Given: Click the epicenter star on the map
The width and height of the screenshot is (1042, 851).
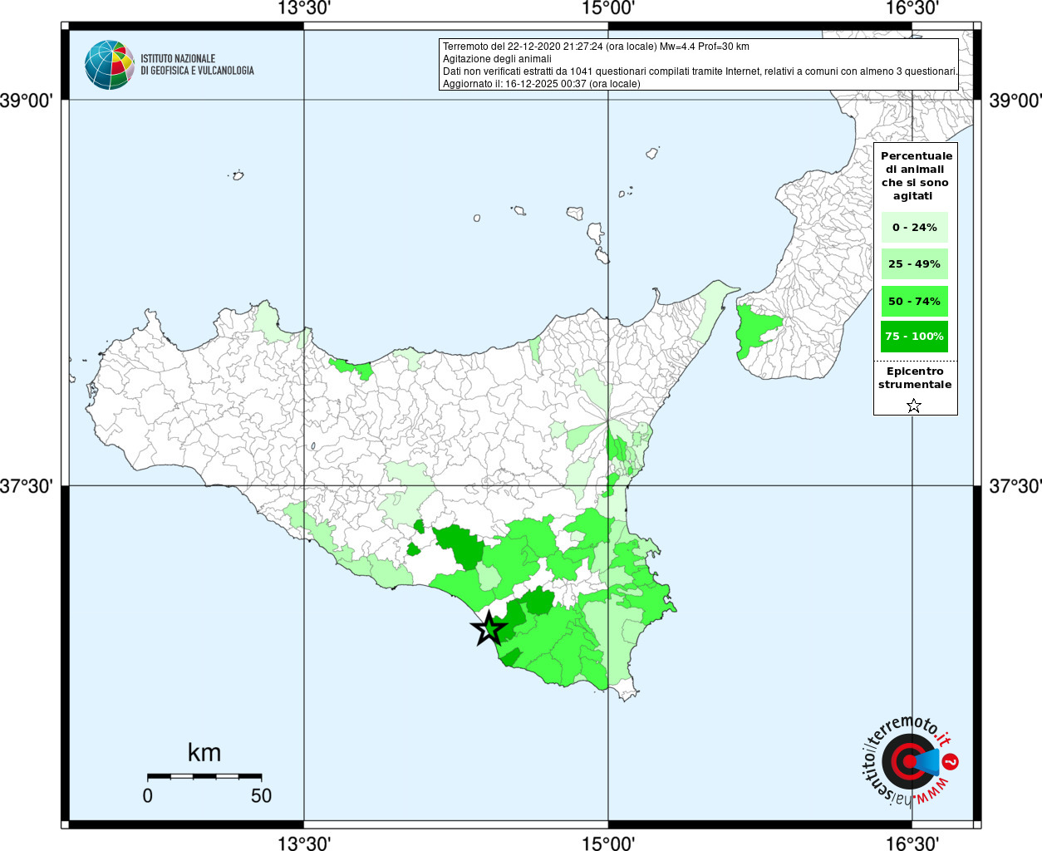Looking at the screenshot, I should pyautogui.click(x=489, y=628).
